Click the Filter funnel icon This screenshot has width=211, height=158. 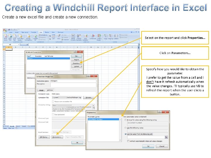pos(59,37)
